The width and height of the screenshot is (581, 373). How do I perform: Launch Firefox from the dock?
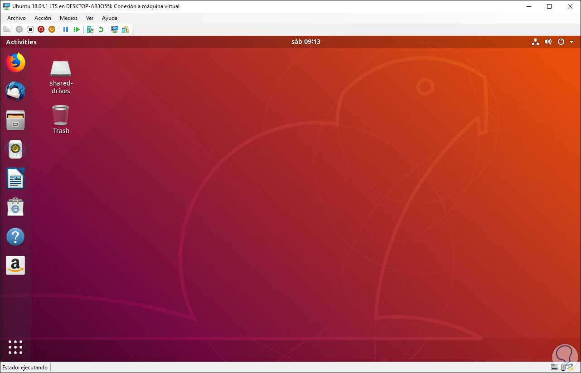[15, 62]
